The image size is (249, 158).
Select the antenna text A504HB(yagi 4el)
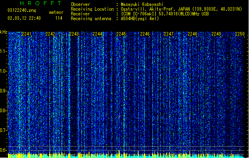pos(140,19)
